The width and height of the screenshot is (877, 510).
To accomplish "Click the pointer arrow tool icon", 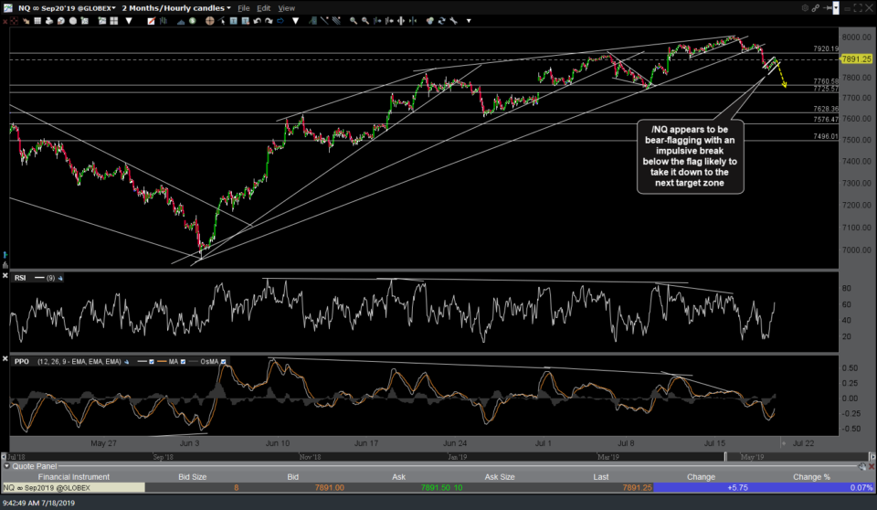I will pos(221,21).
